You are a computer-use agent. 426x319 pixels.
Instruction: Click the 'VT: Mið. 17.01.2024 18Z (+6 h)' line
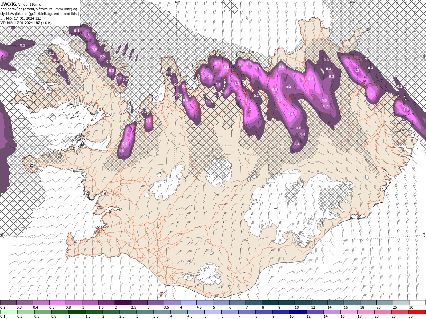(x=26, y=23)
